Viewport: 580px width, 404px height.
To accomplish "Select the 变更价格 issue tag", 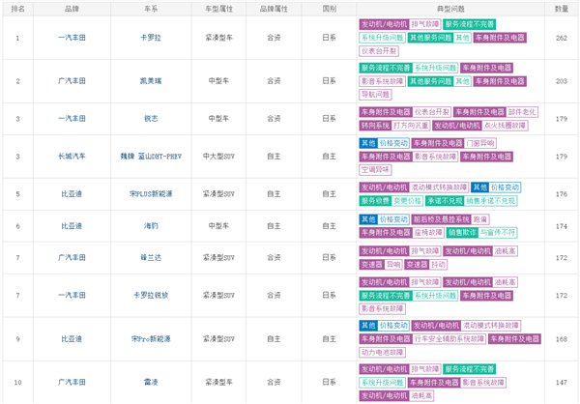I will 407,201.
